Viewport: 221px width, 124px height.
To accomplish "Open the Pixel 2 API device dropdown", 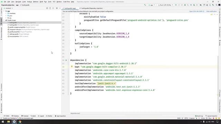I will pyautogui.click(x=165, y=5).
